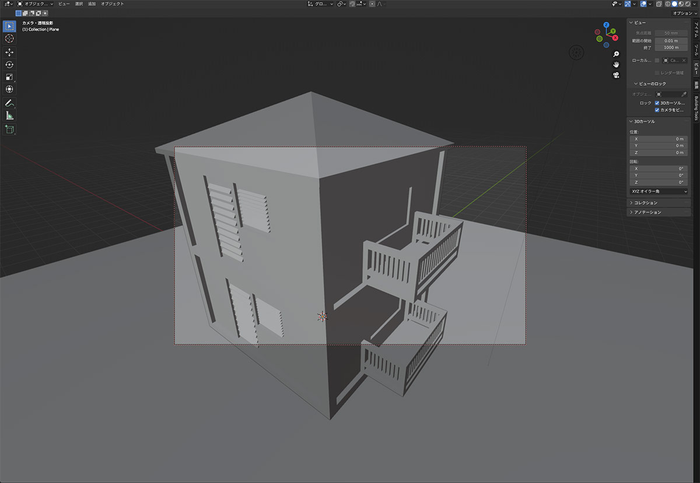Viewport: 700px width, 483px height.
Task: Switch to the Building Tools sidebar tab
Action: coord(695,108)
